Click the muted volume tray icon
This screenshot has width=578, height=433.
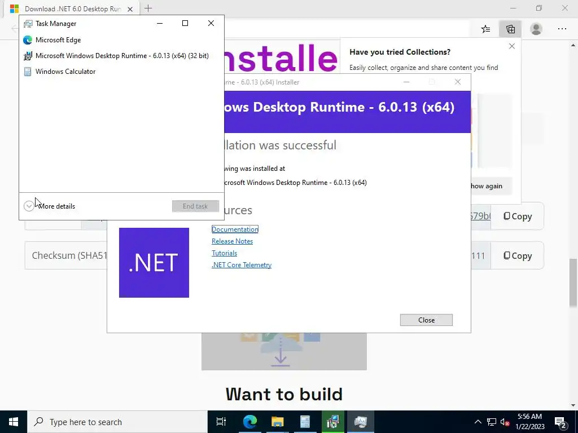[x=505, y=422]
